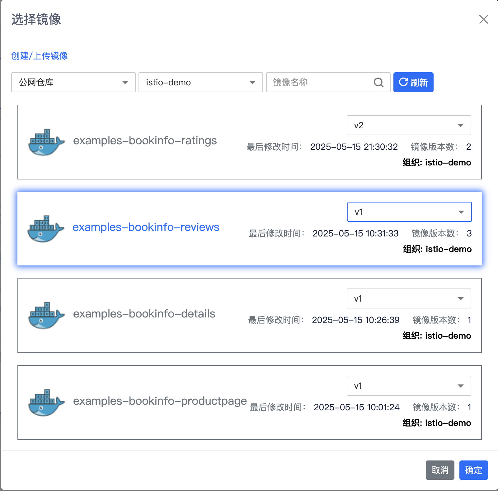Click Docker whale icon for examples-bookinfo-reviews
This screenshot has height=491, width=498.
45,229
